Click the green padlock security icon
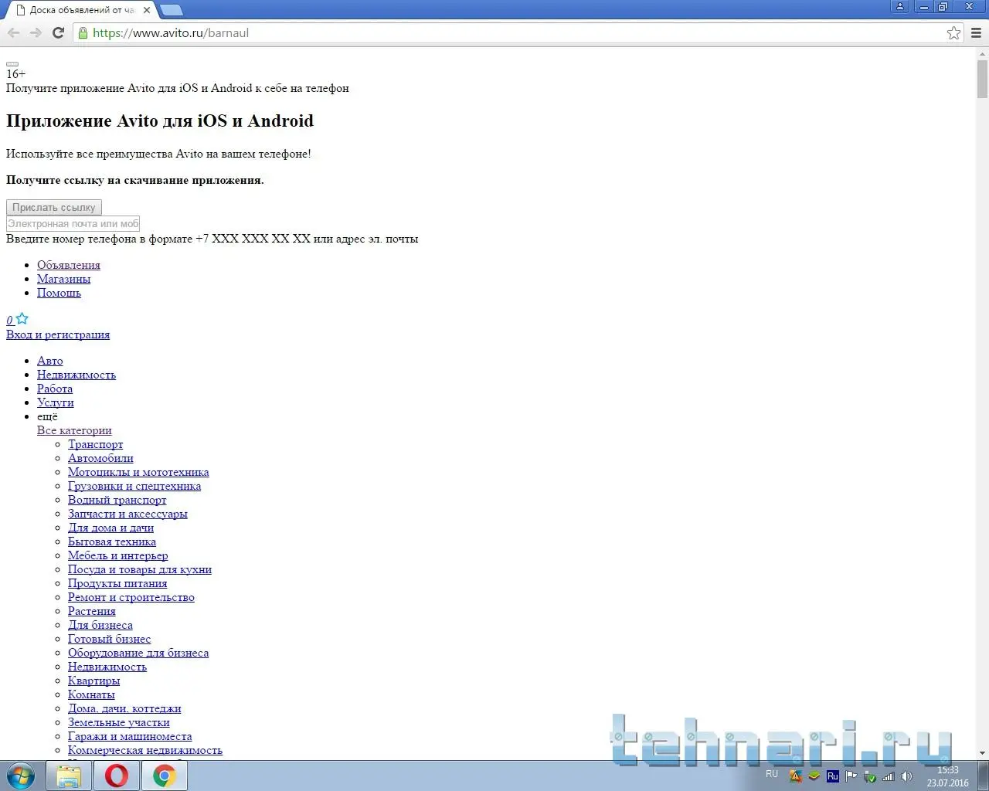989x791 pixels. pos(83,32)
